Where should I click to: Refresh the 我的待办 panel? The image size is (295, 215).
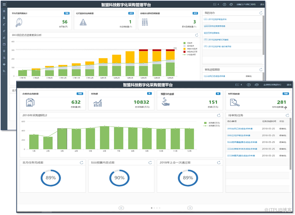point(261,13)
